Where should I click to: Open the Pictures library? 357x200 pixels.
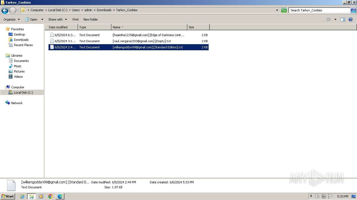pos(19,71)
